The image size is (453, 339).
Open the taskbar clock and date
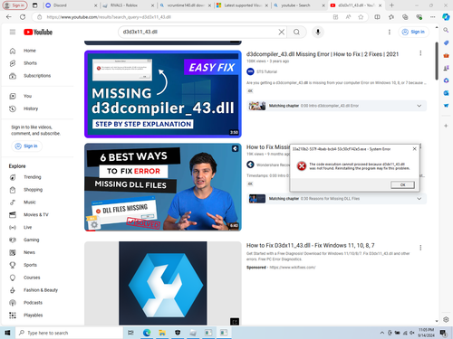pyautogui.click(x=426, y=333)
